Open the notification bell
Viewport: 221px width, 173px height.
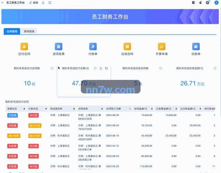tap(201, 2)
